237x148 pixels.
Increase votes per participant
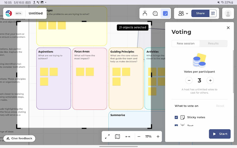click(x=210, y=81)
